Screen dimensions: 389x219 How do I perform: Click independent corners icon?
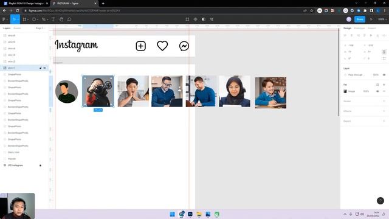[x=384, y=58]
